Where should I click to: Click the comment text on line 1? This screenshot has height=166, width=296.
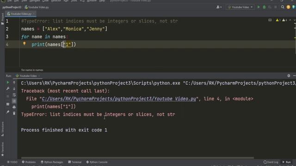coord(99,21)
